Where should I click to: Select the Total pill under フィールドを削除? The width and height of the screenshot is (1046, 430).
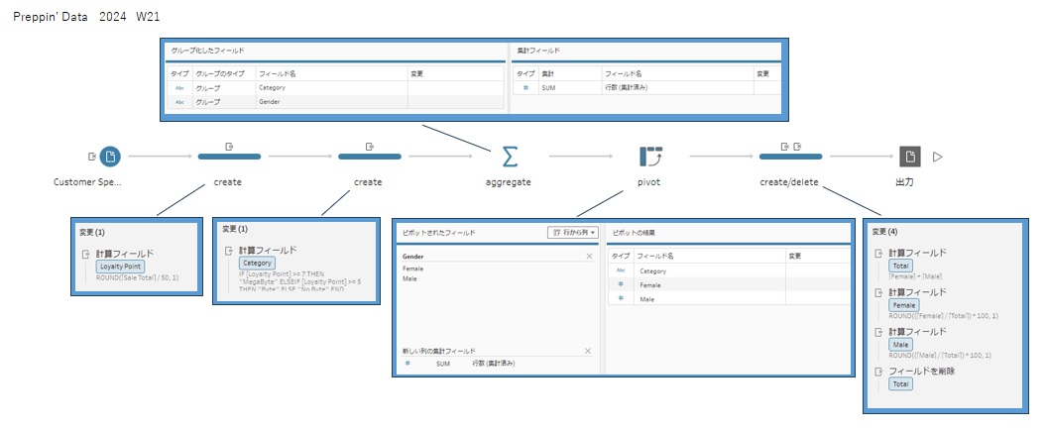(x=900, y=384)
